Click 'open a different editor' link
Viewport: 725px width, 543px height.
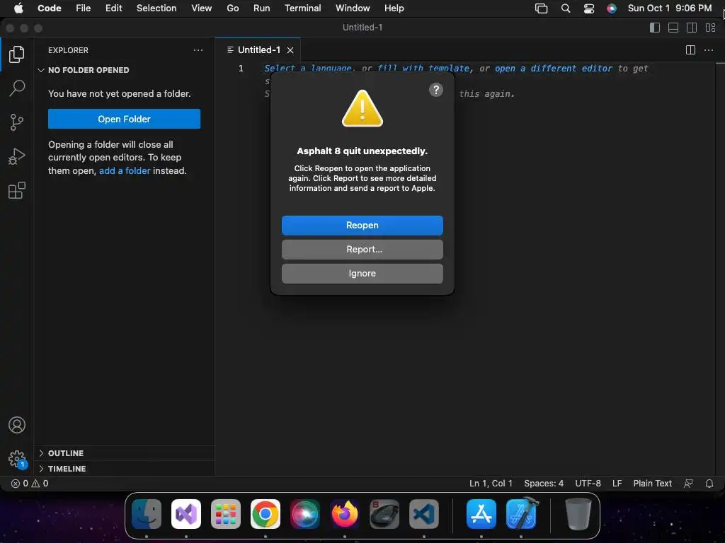(x=554, y=69)
